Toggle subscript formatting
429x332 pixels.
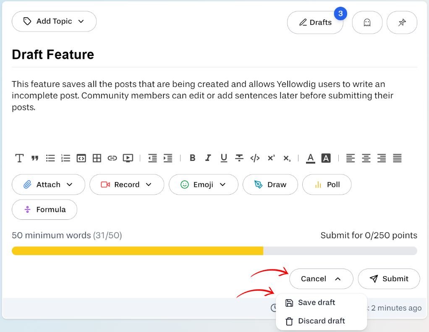pyautogui.click(x=287, y=158)
